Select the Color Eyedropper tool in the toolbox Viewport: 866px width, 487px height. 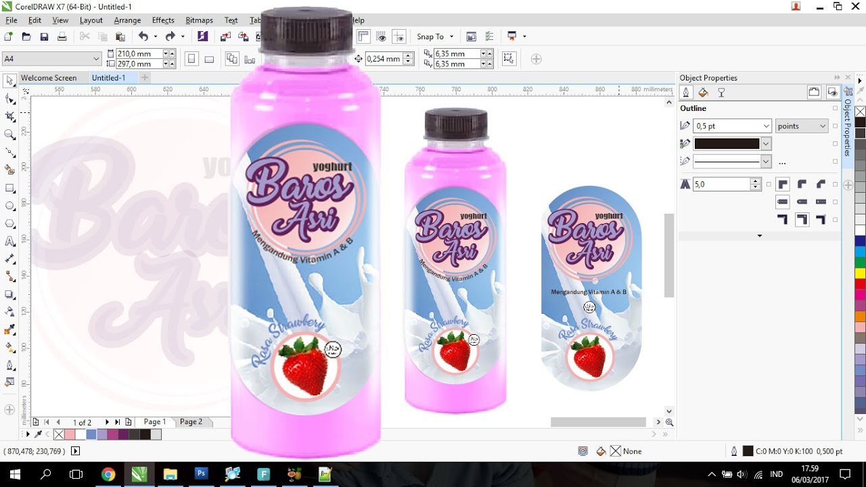point(10,329)
